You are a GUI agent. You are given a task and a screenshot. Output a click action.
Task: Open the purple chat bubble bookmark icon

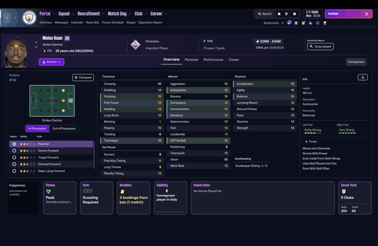pyautogui.click(x=289, y=23)
